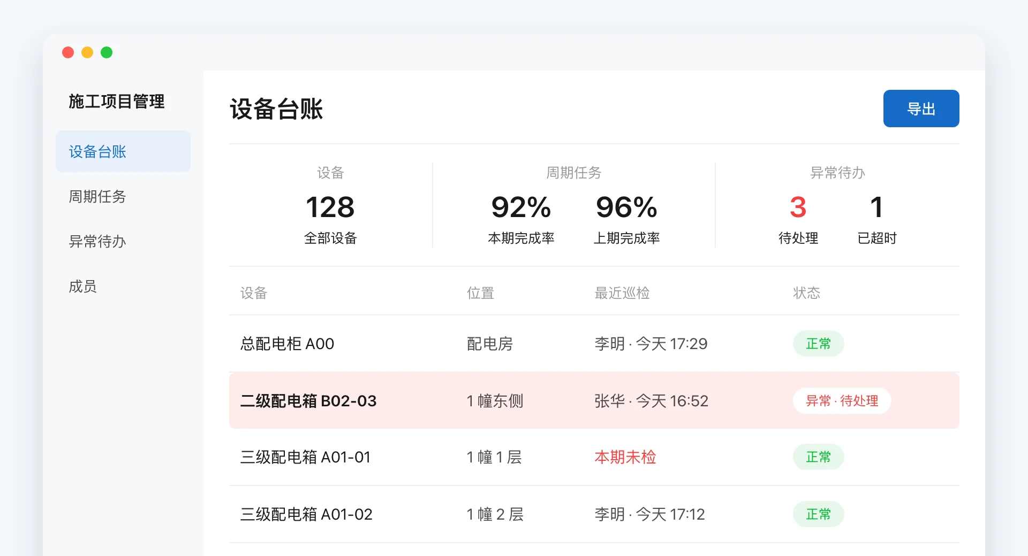Click the green window zoom button
Viewport: 1028px width, 556px height.
107,52
